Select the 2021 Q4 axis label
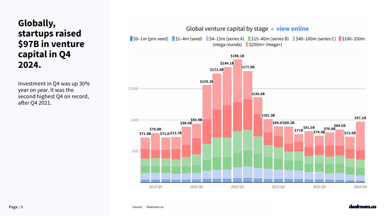The height and width of the screenshot is (216, 385). 237,187
